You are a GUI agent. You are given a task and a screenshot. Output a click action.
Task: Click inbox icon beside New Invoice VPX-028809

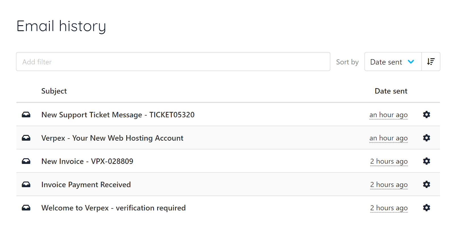pyautogui.click(x=26, y=161)
